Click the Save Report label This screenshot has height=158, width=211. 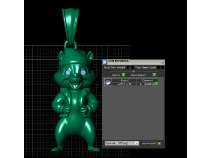[138, 75]
